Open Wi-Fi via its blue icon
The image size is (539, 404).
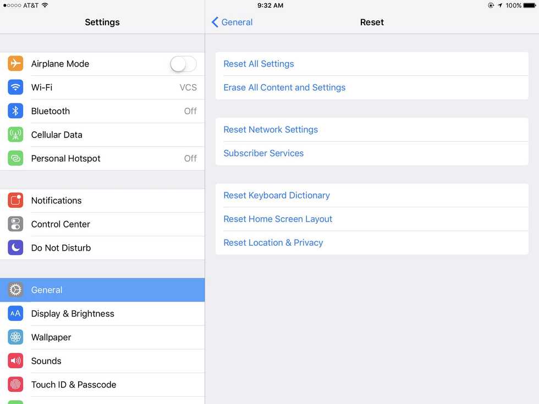(x=15, y=87)
